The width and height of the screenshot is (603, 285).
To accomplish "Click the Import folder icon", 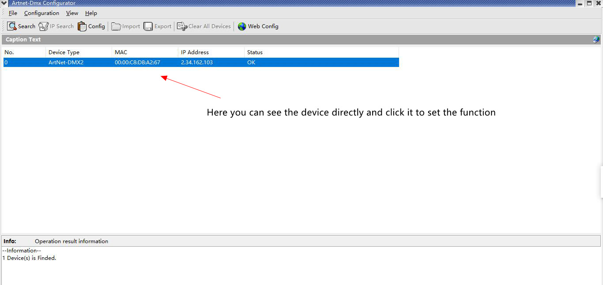I will (x=116, y=26).
